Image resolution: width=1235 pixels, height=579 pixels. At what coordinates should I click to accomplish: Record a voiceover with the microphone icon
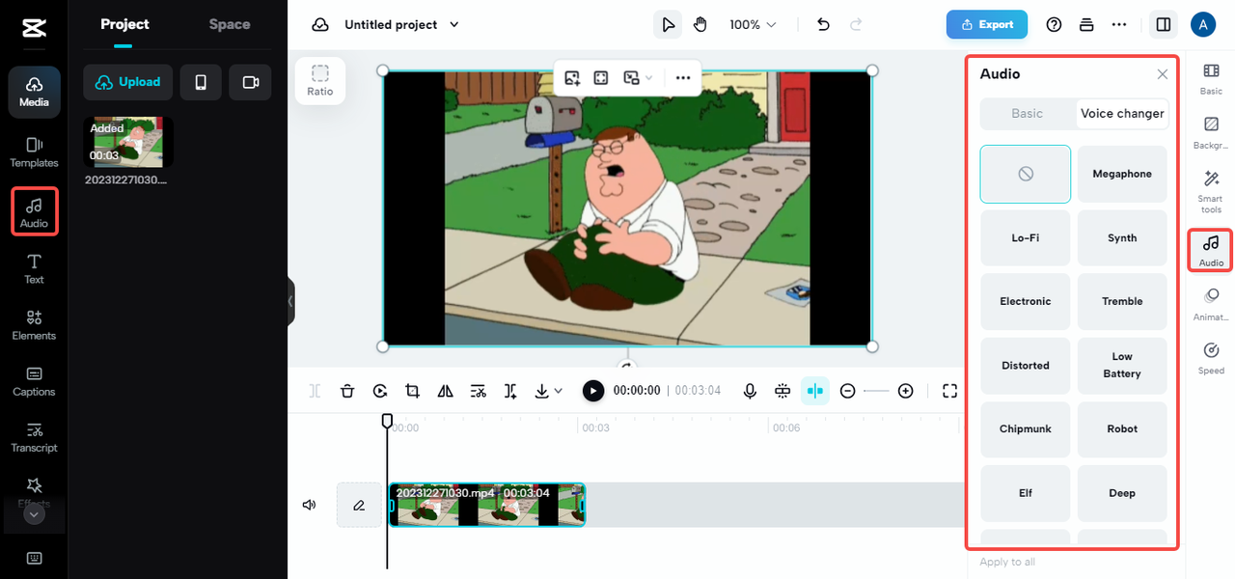point(750,391)
